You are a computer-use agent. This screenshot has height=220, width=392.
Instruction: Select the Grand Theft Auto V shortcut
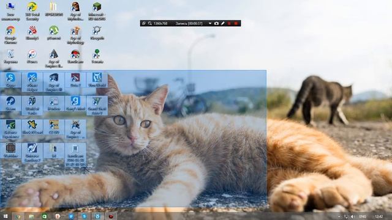[x=97, y=106]
